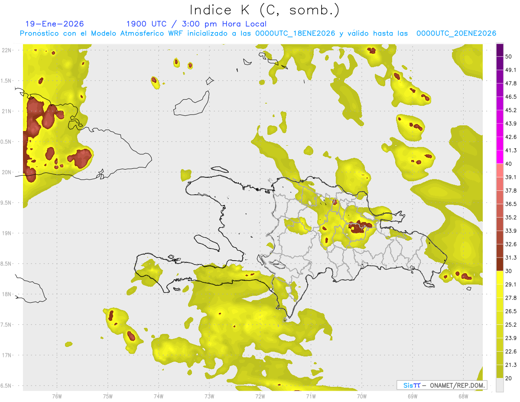Click the '30' color scale value

point(509,271)
